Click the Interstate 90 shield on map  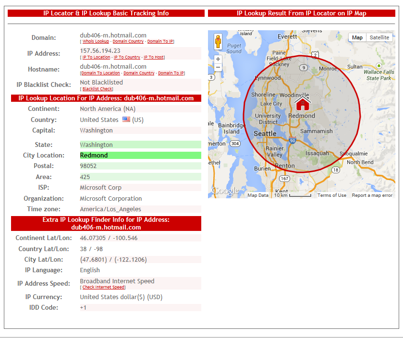click(292, 141)
